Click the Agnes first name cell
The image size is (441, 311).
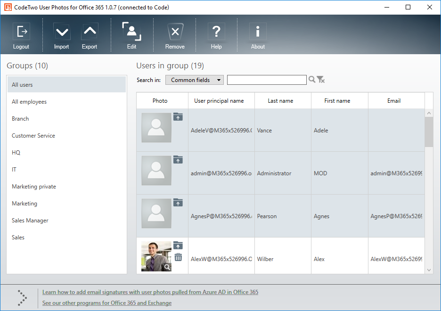click(340, 216)
